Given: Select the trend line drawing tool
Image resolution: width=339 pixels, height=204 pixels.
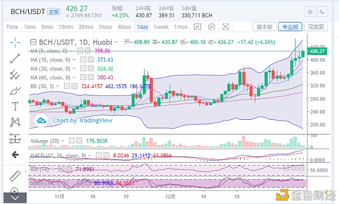Looking at the screenshot, I should 15,59.
